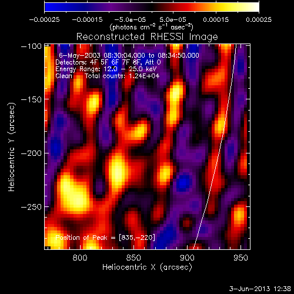Click the X axis tick label '950'
Image resolution: width=294 pixels, height=294 pixels.
pos(240,258)
